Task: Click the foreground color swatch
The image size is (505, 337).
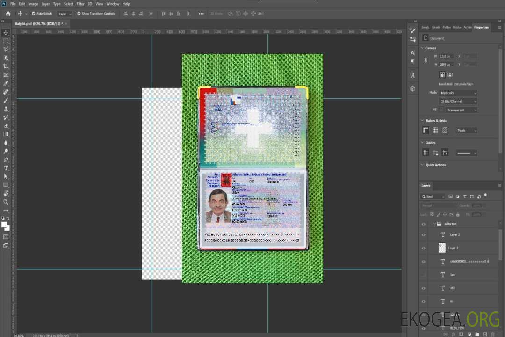Action: (x=4, y=225)
